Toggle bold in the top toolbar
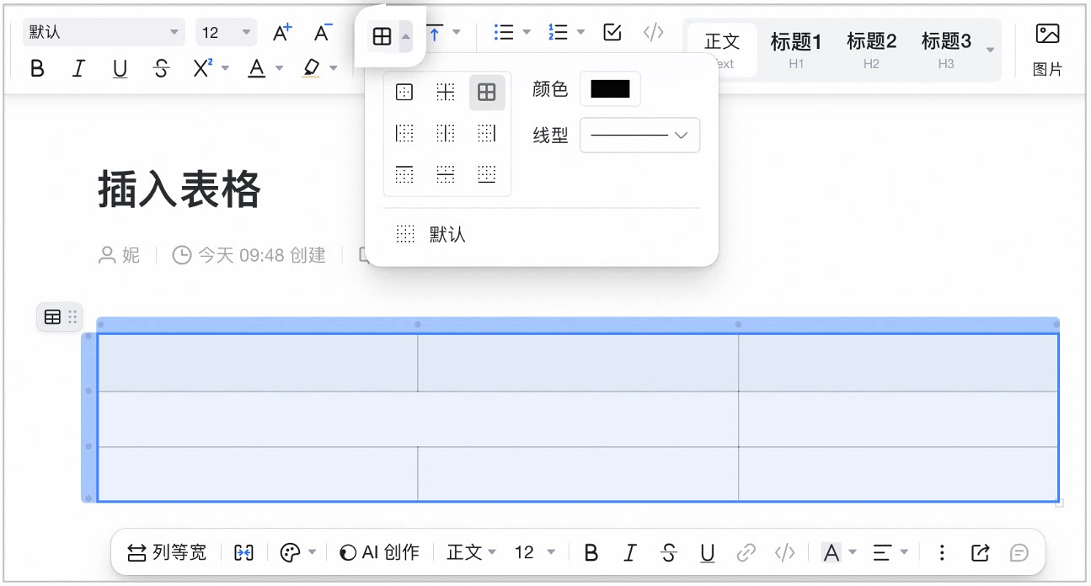Viewport: 1091px width, 586px height. click(37, 69)
